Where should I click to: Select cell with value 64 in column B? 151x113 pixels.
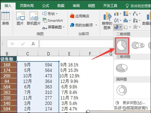(x=8, y=81)
